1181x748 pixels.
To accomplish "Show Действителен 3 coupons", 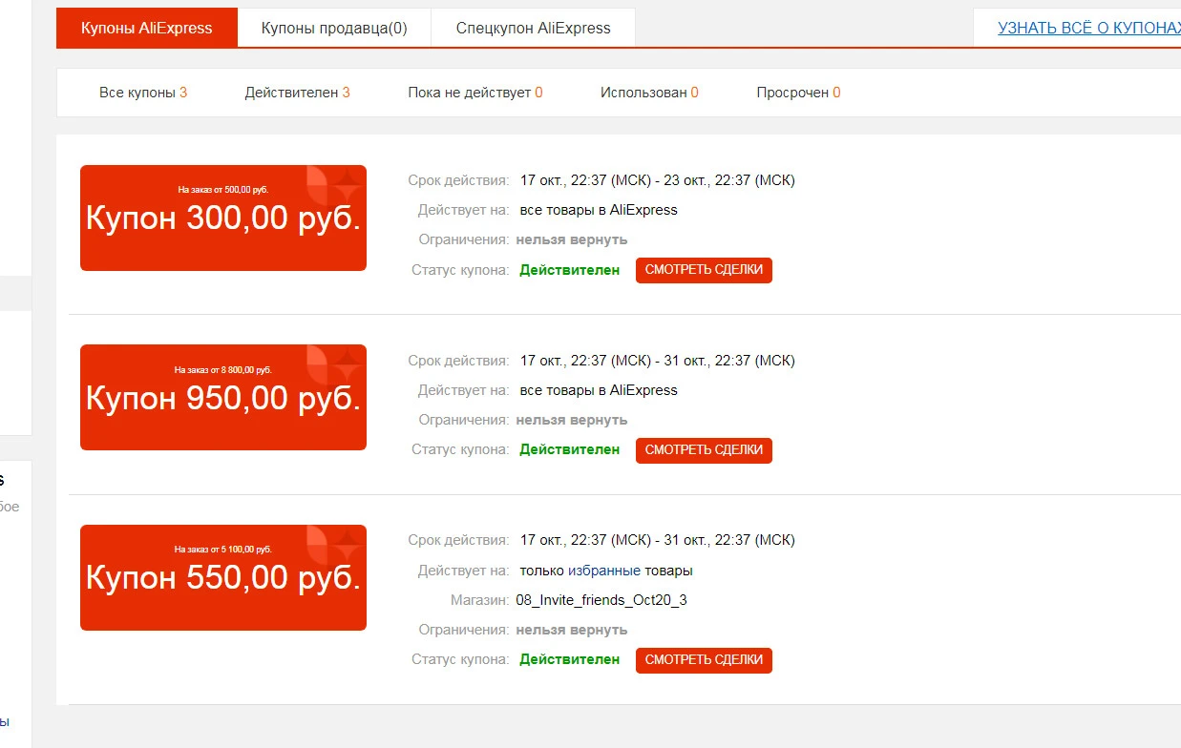I will click(x=297, y=93).
